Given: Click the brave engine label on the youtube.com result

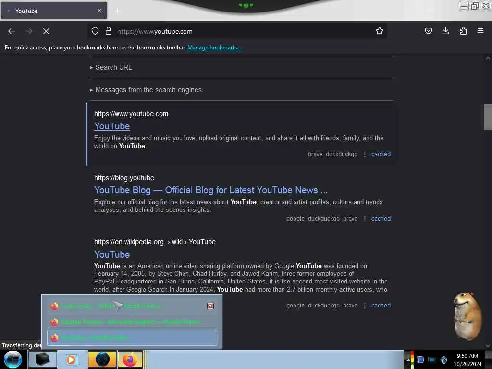Looking at the screenshot, I should point(315,154).
